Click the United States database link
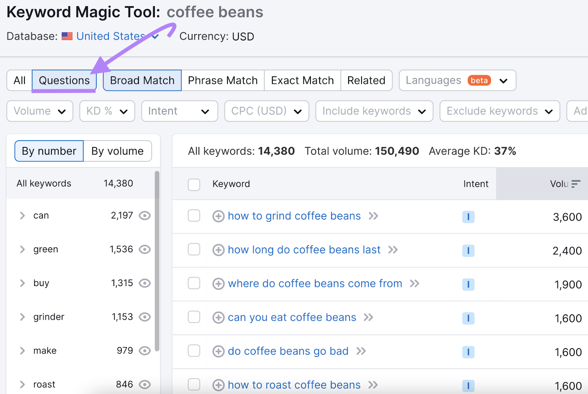588x394 pixels. point(110,36)
